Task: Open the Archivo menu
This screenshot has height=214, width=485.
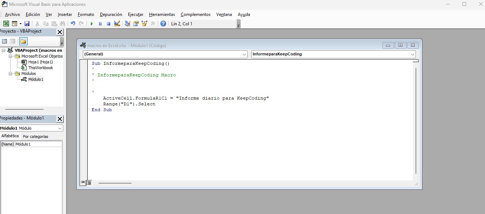Action: tap(12, 14)
